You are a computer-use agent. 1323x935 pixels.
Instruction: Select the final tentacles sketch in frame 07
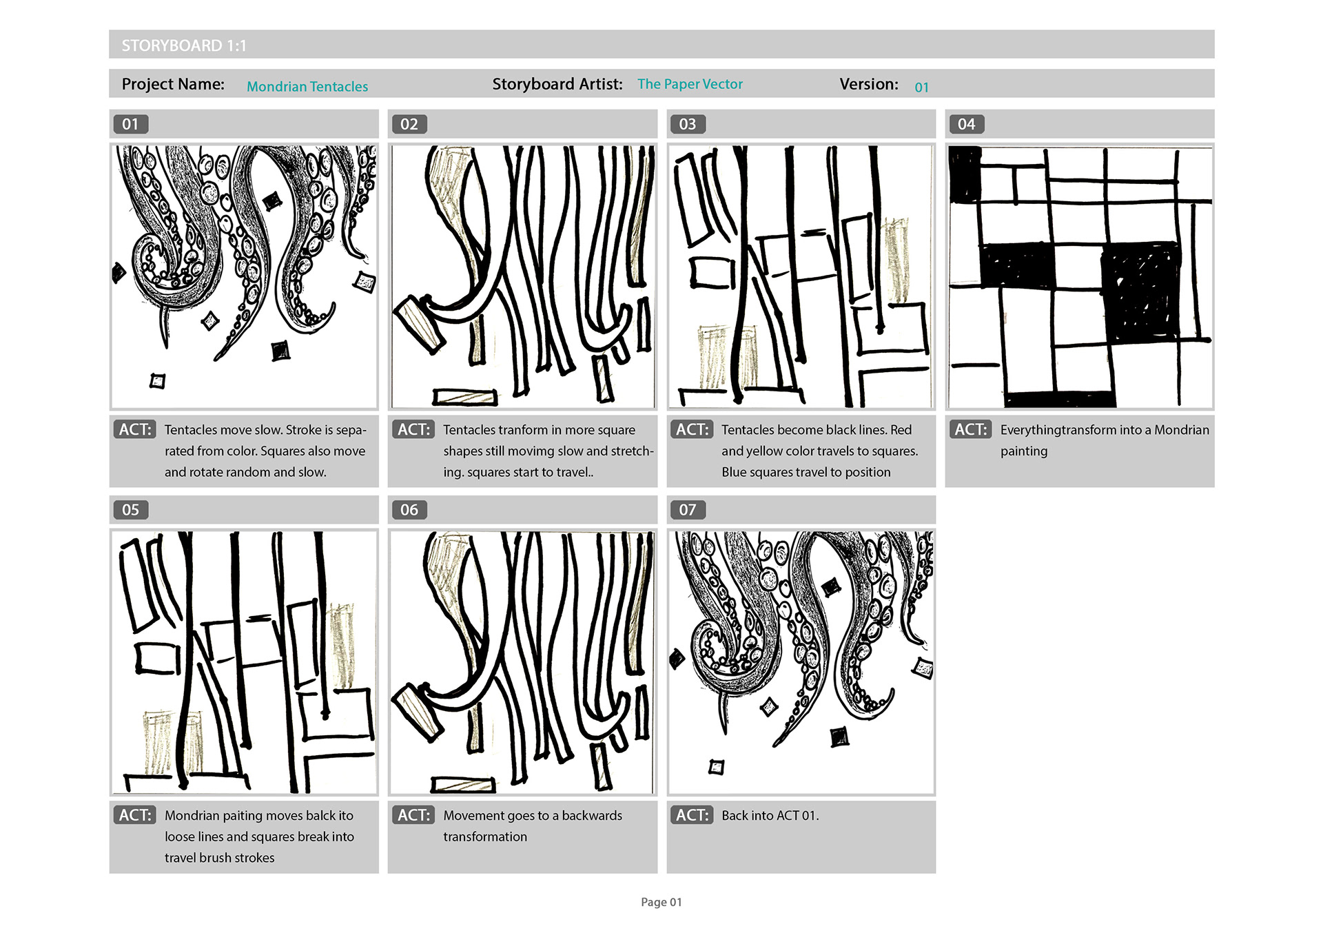[x=801, y=662]
